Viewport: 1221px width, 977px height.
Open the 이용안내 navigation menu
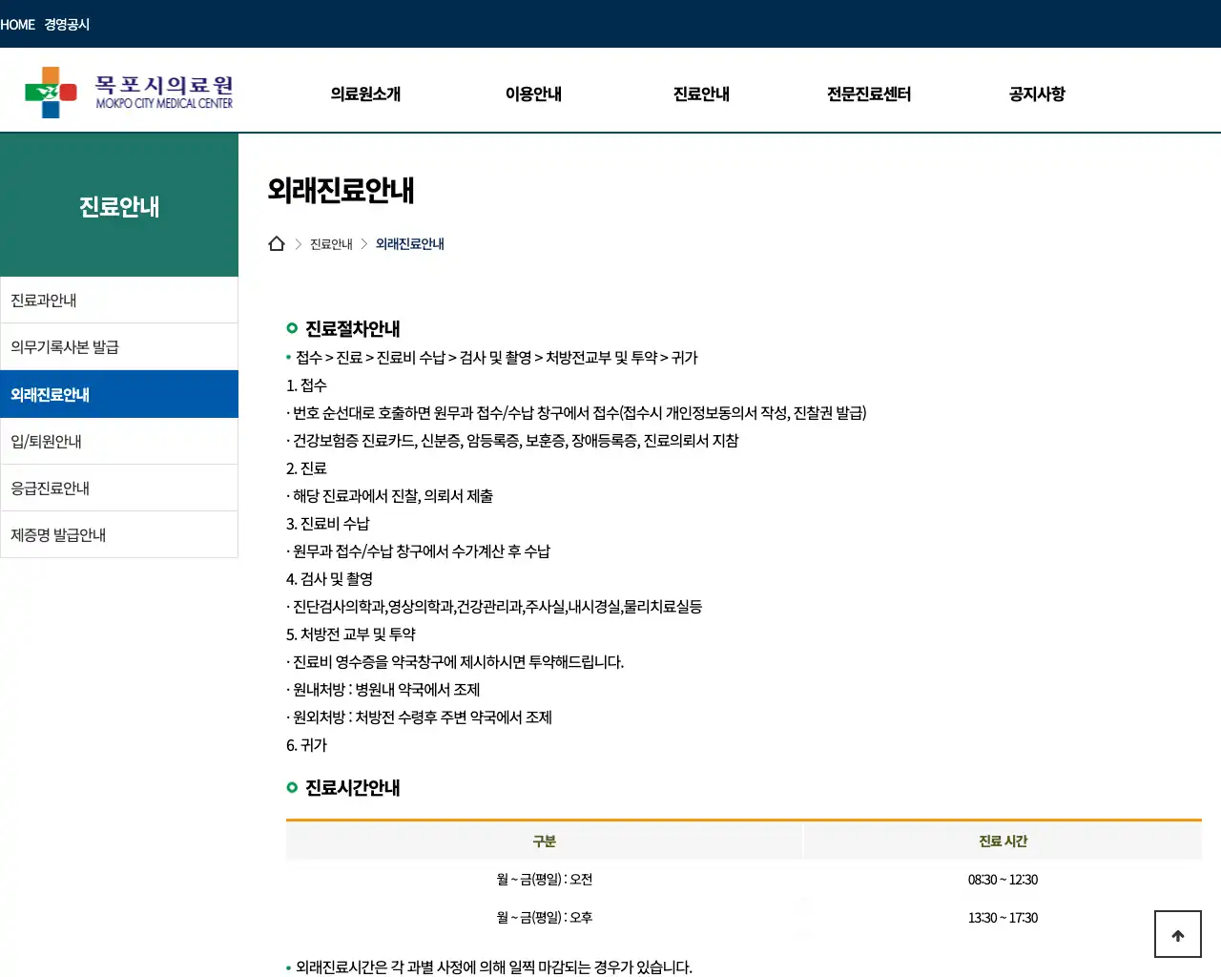pyautogui.click(x=533, y=94)
